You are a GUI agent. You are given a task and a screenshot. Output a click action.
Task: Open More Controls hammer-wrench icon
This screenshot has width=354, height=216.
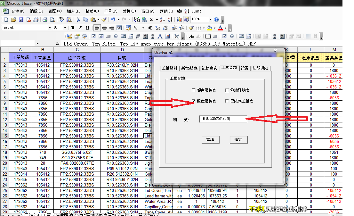(177, 36)
